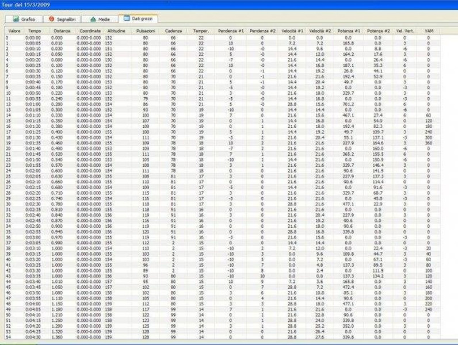Viewport: 458px width, 345px height.
Task: Select the time cell 0:01:00
Action: (33, 104)
